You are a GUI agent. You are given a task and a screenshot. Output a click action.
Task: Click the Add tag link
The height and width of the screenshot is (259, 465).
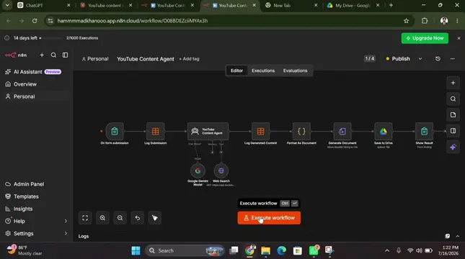tap(189, 59)
